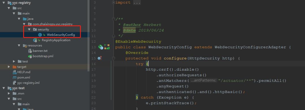
Task: Click the HELP.md markdown file icon
Action: click(14, 72)
